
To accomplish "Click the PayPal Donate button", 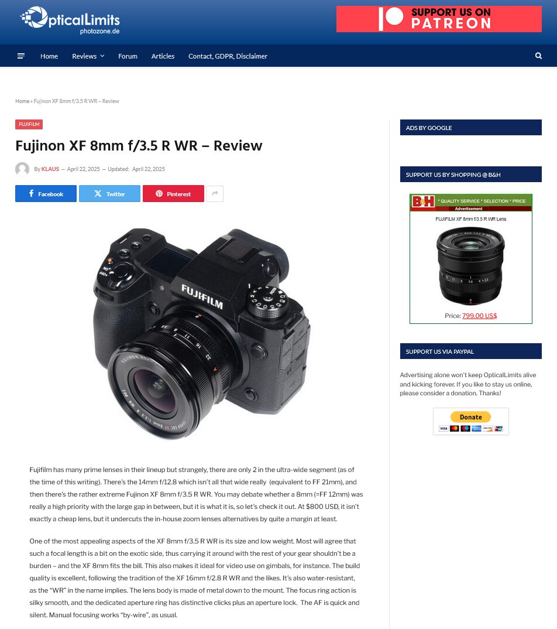I will pyautogui.click(x=470, y=417).
